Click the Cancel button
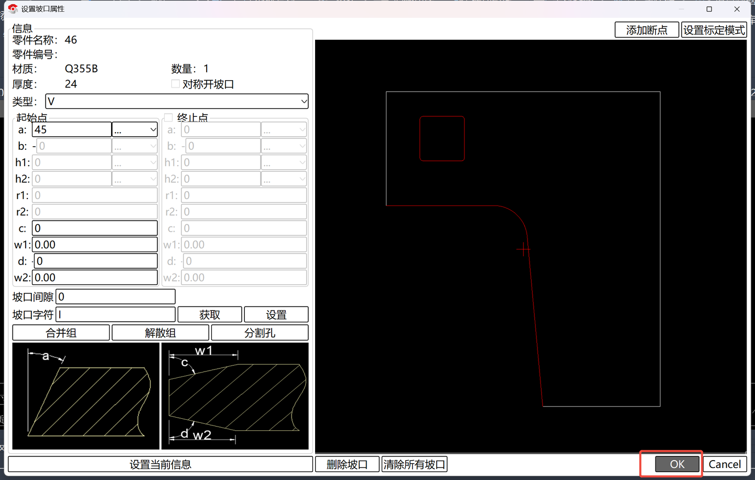The image size is (755, 480). point(725,464)
